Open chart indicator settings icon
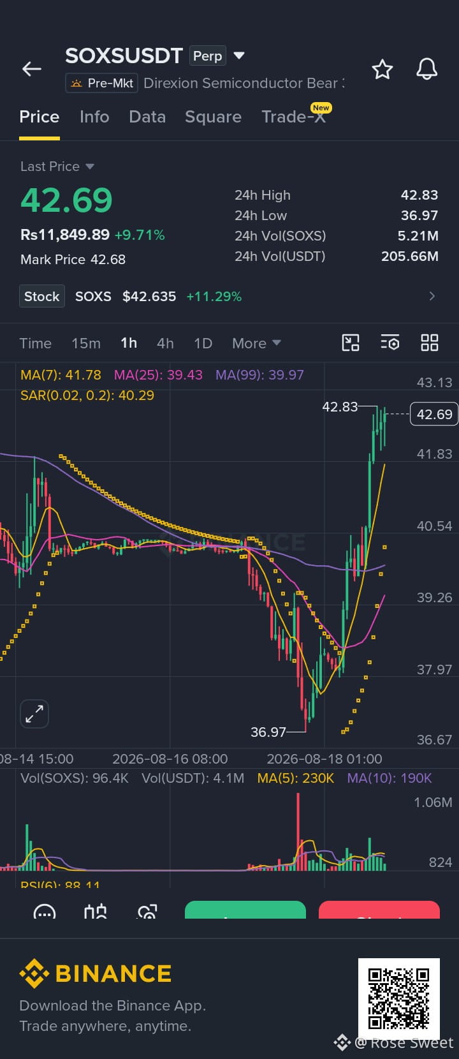 click(390, 343)
